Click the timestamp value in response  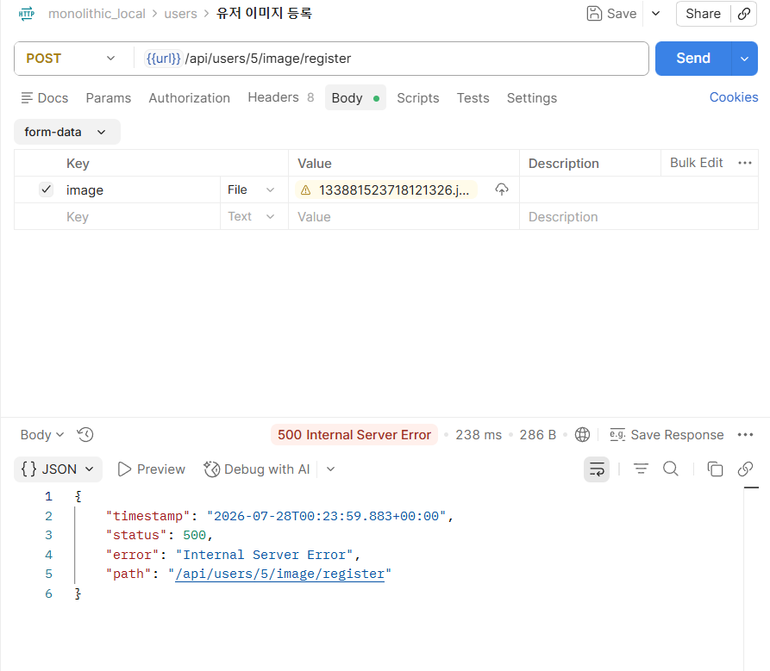click(x=327, y=516)
